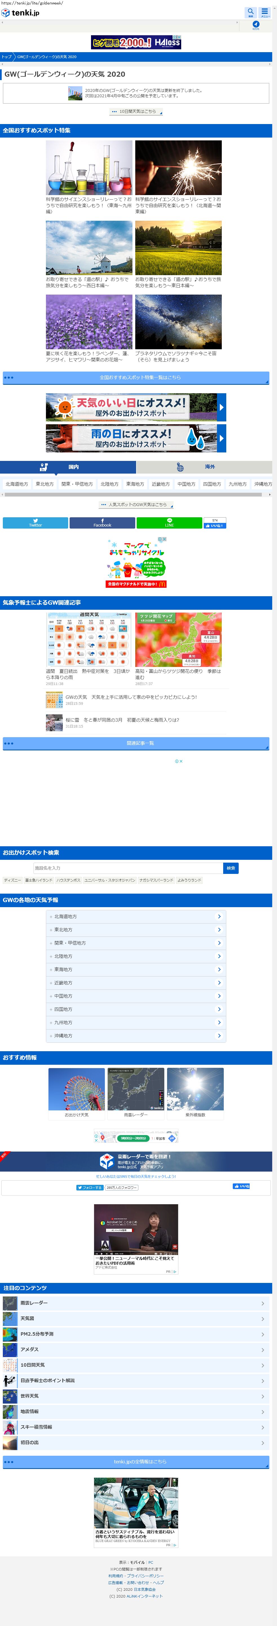Share via Facebook button
The height and width of the screenshot is (1626, 277).
point(102,523)
